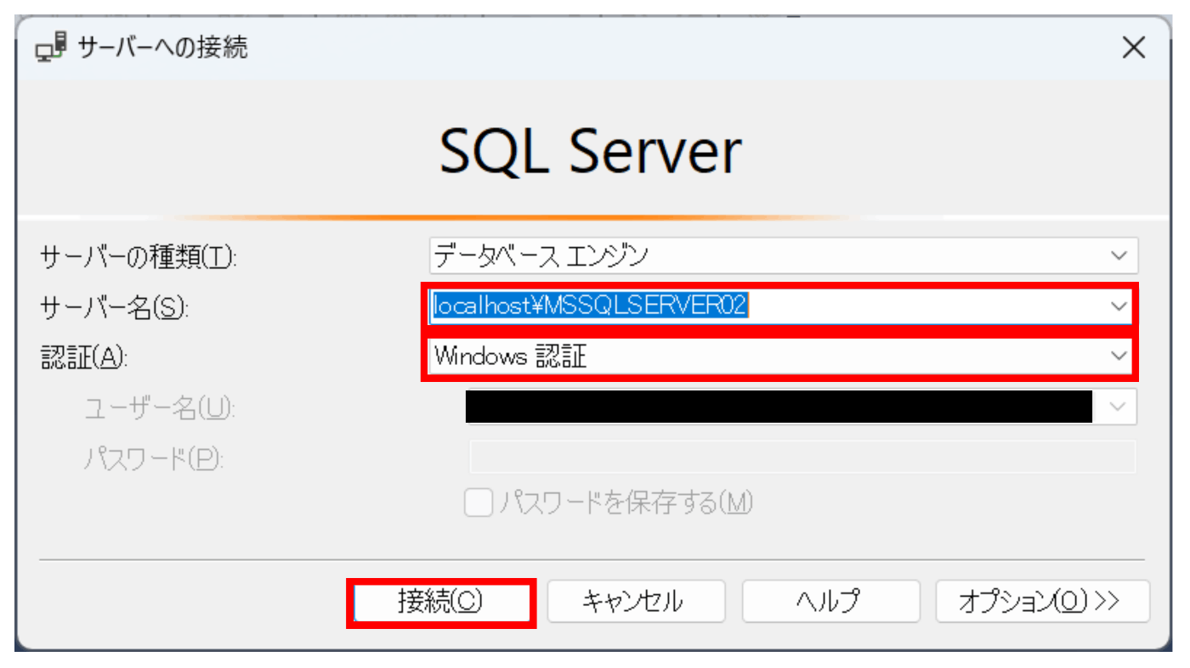
Task: Click the 接続 button
Action: point(440,602)
